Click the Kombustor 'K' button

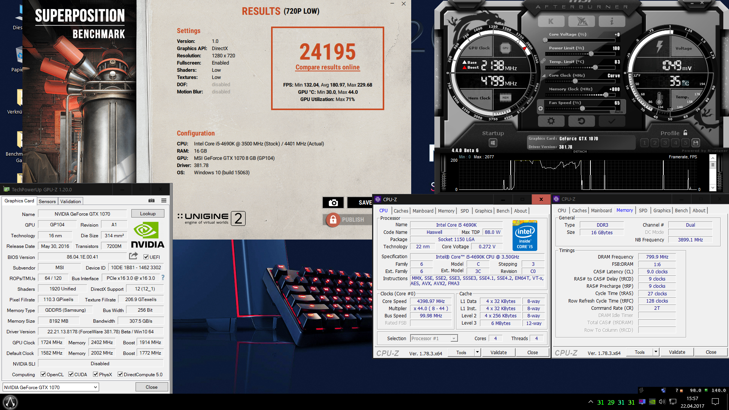[x=551, y=22]
